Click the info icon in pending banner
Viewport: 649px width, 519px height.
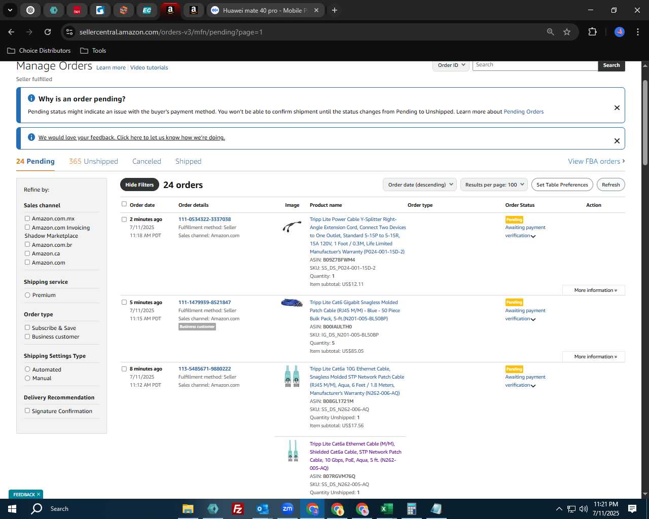[x=31, y=98]
